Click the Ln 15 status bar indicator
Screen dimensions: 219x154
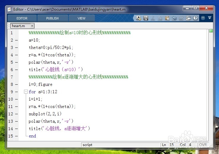(x=168, y=145)
